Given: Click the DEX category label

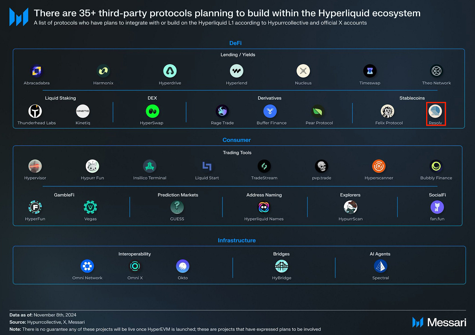Looking at the screenshot, I should click(x=152, y=98).
